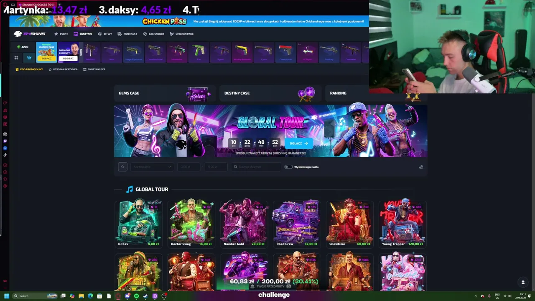Open Spotify from the taskbar
Image resolution: width=535 pixels, height=301 pixels.
click(136, 296)
